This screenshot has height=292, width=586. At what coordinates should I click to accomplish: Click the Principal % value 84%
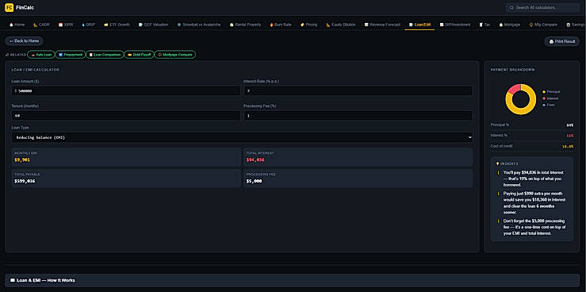click(570, 125)
